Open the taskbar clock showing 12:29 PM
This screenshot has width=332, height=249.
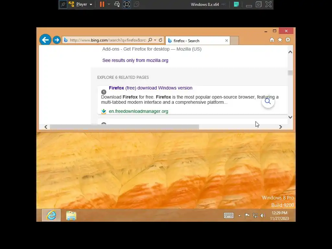pos(279,216)
